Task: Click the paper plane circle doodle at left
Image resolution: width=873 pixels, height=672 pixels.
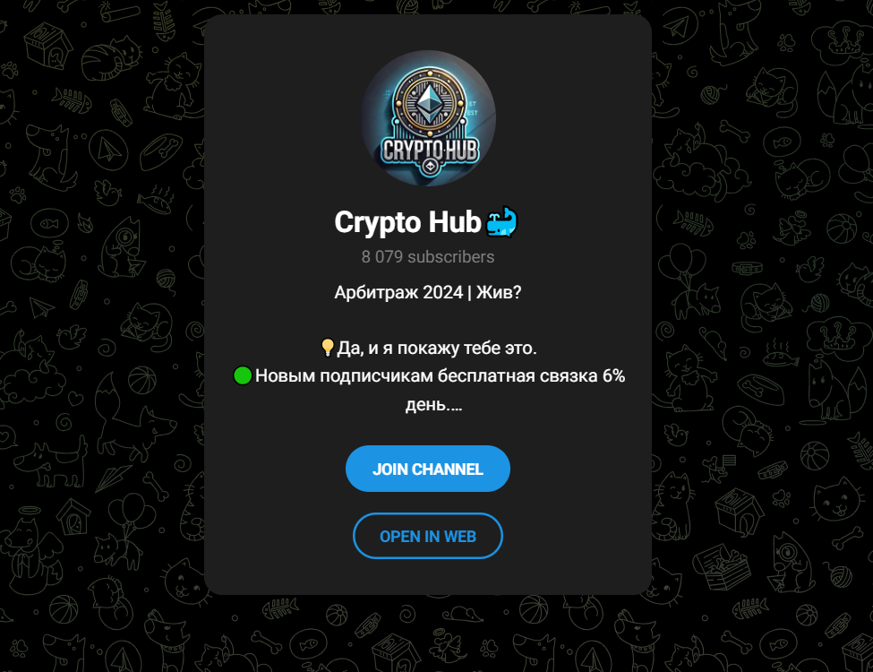Action: point(107,149)
